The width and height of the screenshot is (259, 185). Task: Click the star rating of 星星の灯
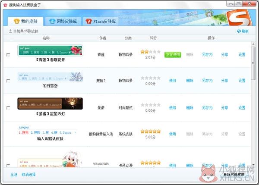click(151, 105)
